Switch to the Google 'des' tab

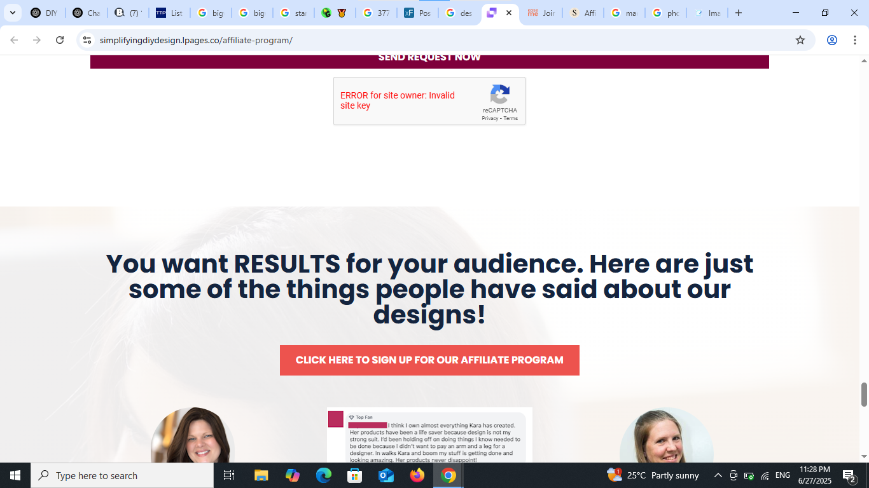pos(459,13)
